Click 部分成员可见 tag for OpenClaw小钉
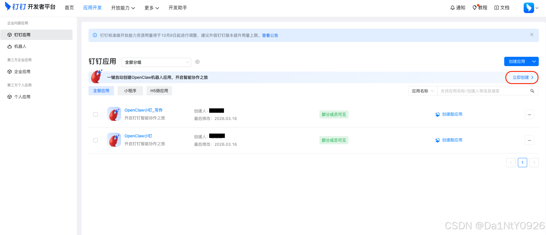Viewport: 546px width, 235px height. click(x=334, y=140)
